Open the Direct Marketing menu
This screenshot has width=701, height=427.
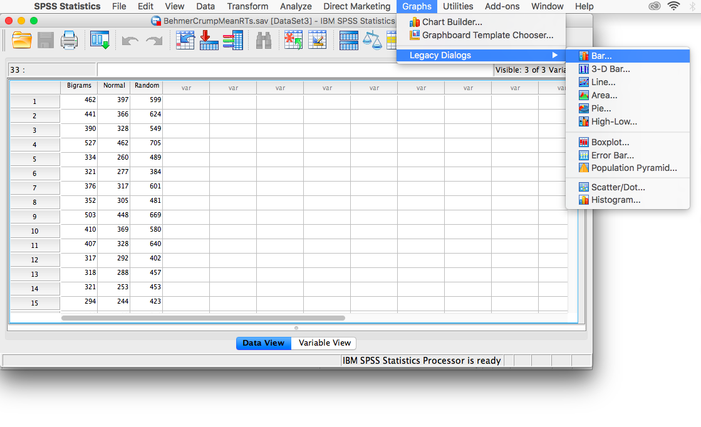coord(356,6)
